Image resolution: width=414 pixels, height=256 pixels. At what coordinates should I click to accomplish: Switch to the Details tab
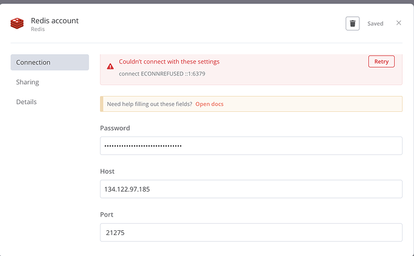(26, 102)
